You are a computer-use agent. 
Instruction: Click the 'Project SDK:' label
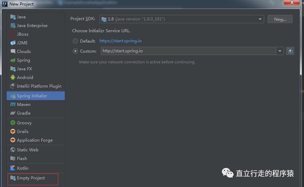83,19
